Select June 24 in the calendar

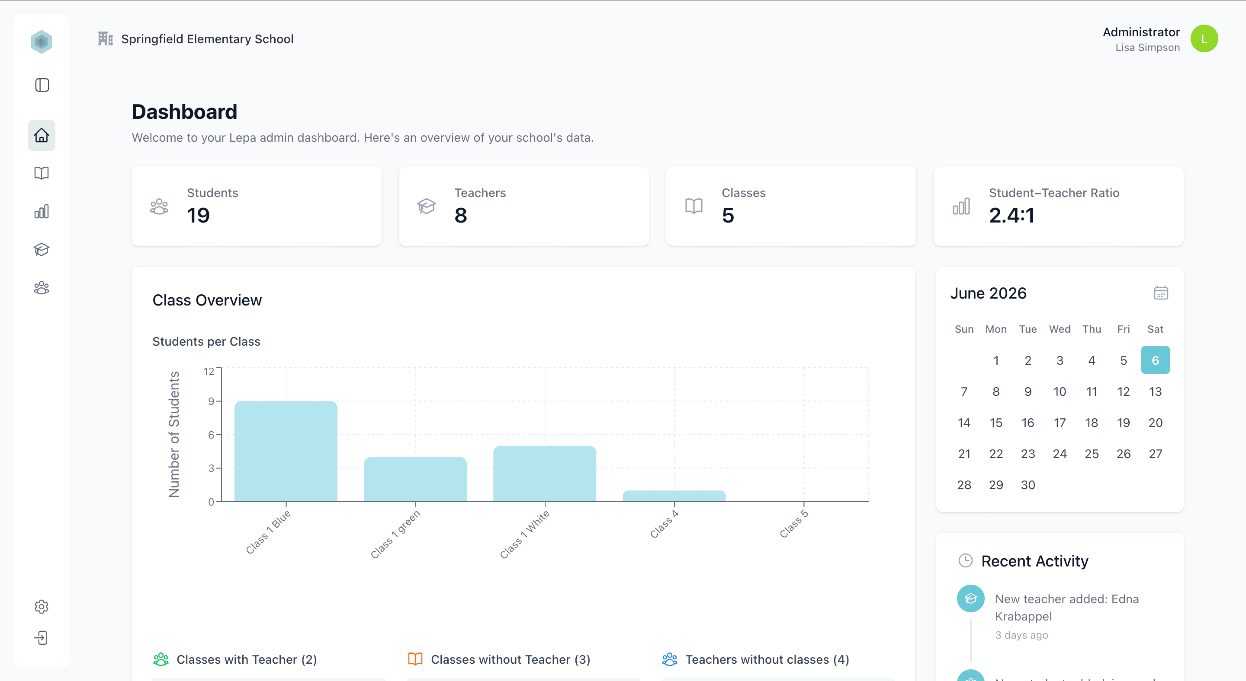[1060, 454]
